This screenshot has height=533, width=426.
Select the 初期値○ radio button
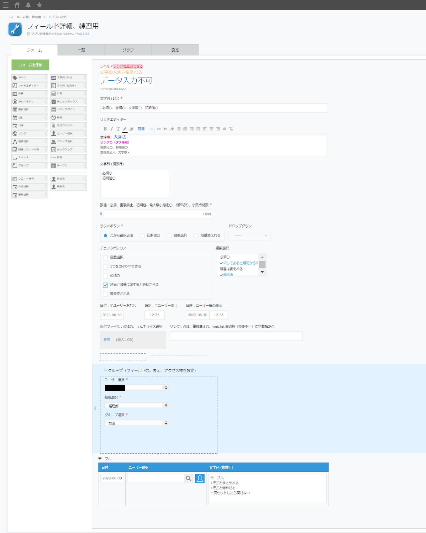tap(142, 236)
